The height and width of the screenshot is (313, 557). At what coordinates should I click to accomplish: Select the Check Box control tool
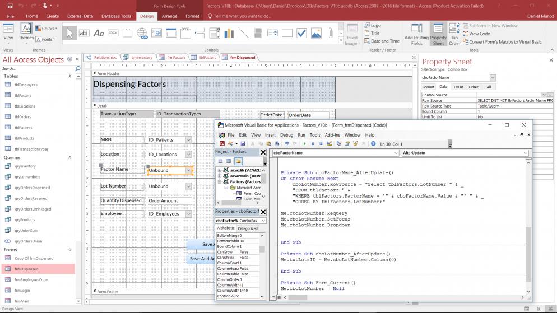301,33
